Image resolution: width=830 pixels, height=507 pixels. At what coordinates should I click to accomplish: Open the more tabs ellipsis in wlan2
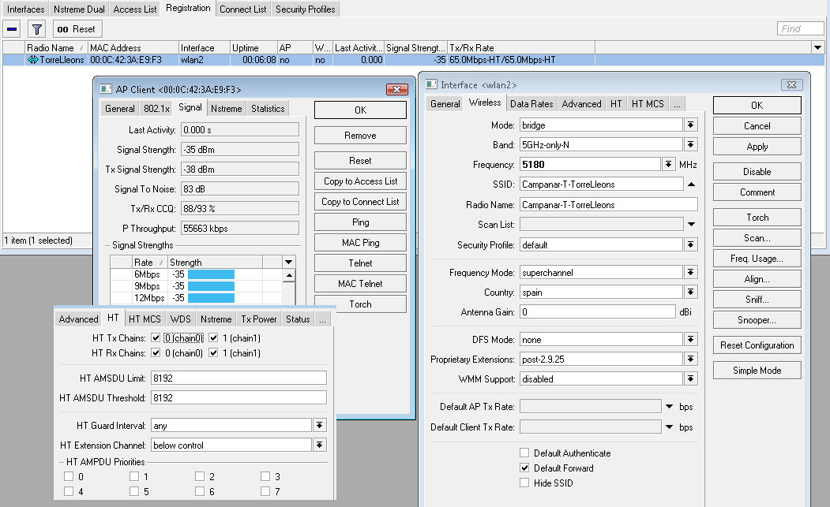(x=678, y=104)
